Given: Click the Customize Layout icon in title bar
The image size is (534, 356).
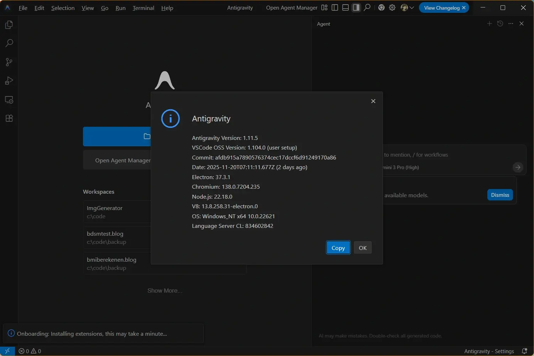Looking at the screenshot, I should [324, 7].
